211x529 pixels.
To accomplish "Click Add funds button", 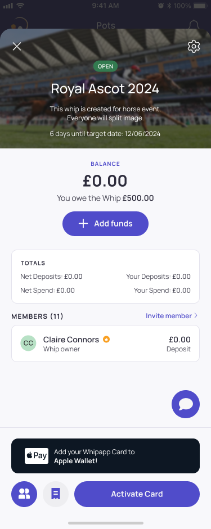I will point(105,224).
